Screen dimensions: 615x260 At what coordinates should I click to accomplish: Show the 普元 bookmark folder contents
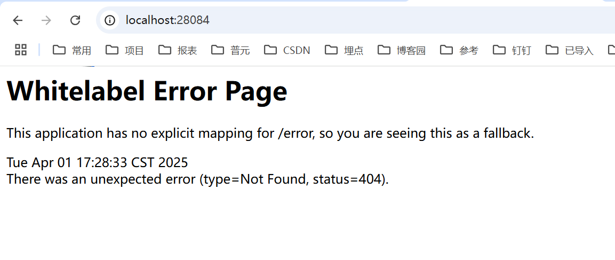coord(230,50)
